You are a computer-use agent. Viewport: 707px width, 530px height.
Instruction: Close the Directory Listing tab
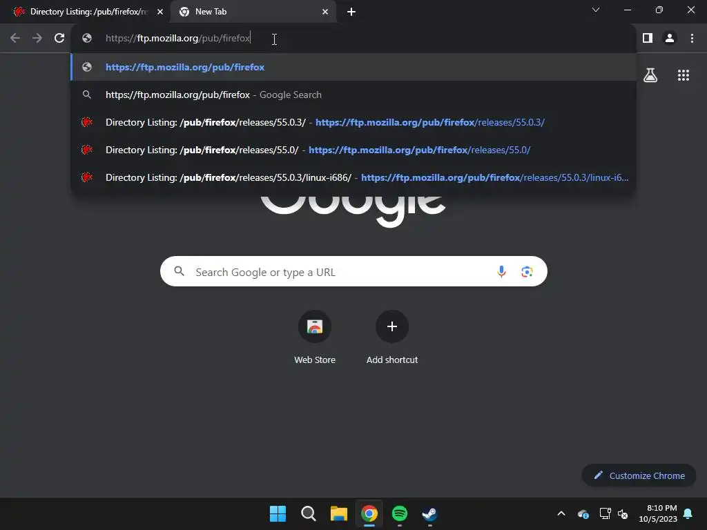(160, 12)
